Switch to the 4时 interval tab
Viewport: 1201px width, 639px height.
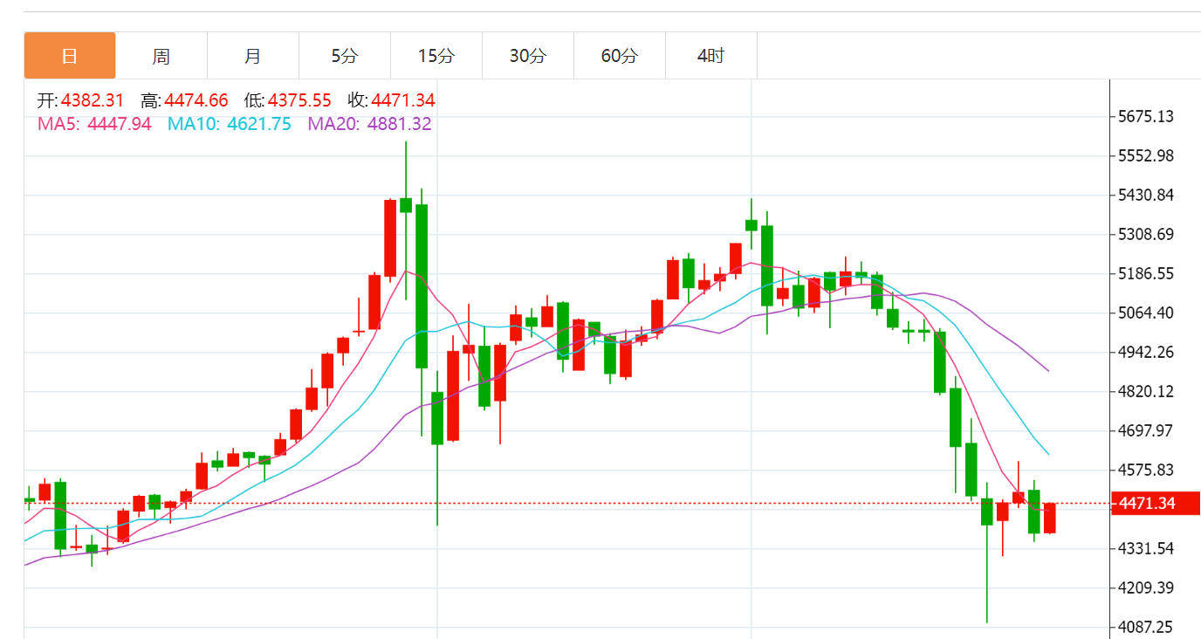(x=711, y=56)
